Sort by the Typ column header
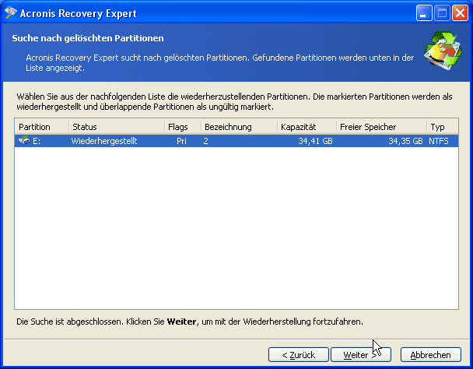This screenshot has height=369, width=473. pyautogui.click(x=443, y=127)
